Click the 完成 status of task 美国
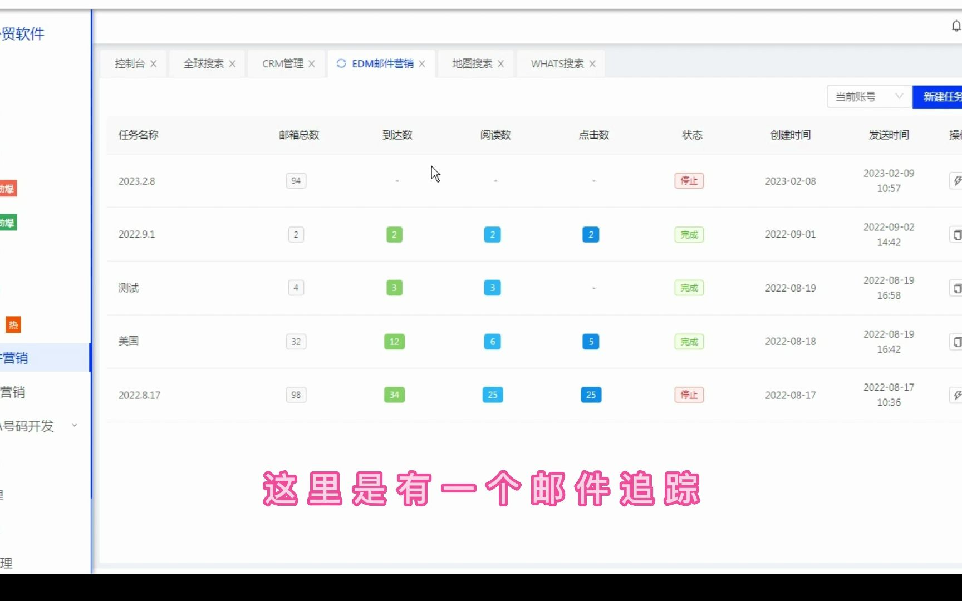This screenshot has width=962, height=601. pos(689,342)
